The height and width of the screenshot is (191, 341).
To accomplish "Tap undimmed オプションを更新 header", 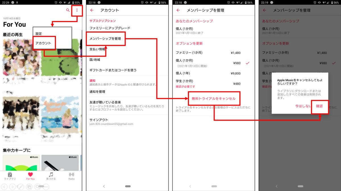I will 189,44.
